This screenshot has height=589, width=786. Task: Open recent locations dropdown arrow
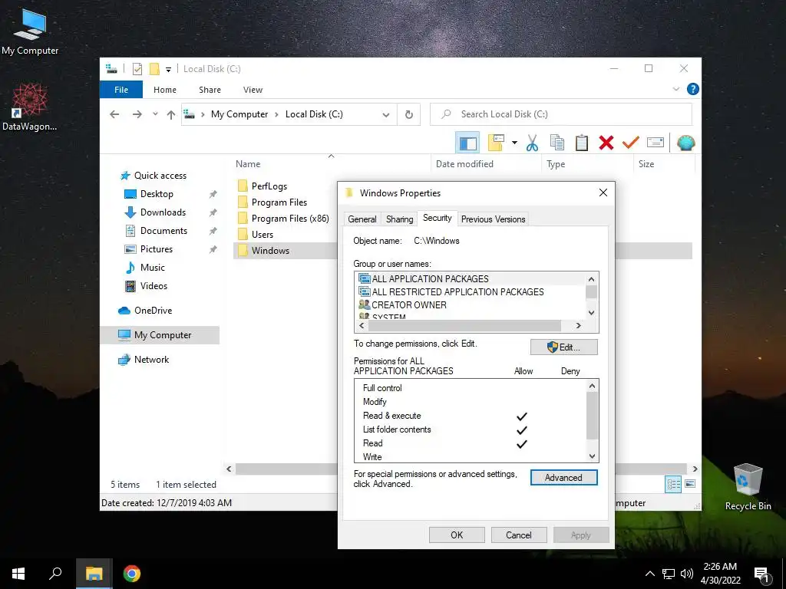(x=155, y=114)
